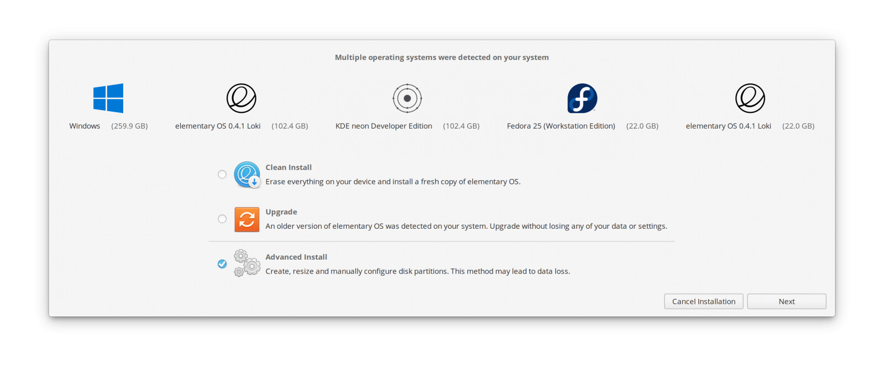
Task: Click 'Erase everything on your device' description
Action: tap(393, 182)
